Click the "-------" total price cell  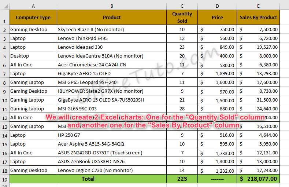(217, 179)
